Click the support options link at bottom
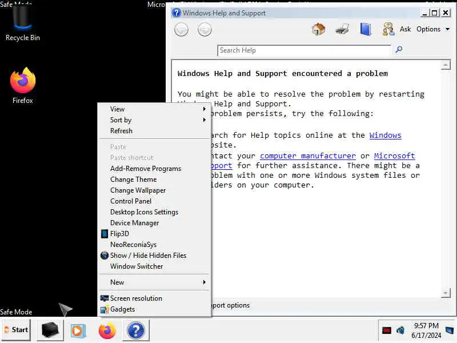This screenshot has height=343, width=457. coord(230,305)
